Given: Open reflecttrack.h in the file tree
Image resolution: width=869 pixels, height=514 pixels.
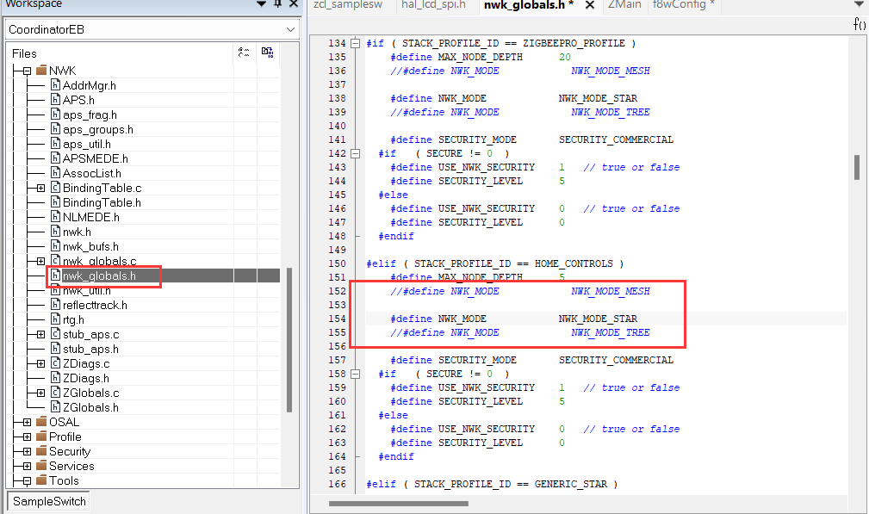Looking at the screenshot, I should click(95, 305).
